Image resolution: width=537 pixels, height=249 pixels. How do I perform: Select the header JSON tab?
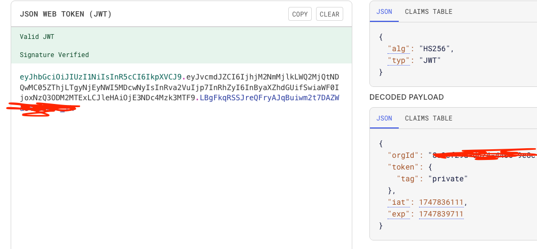[x=384, y=12]
